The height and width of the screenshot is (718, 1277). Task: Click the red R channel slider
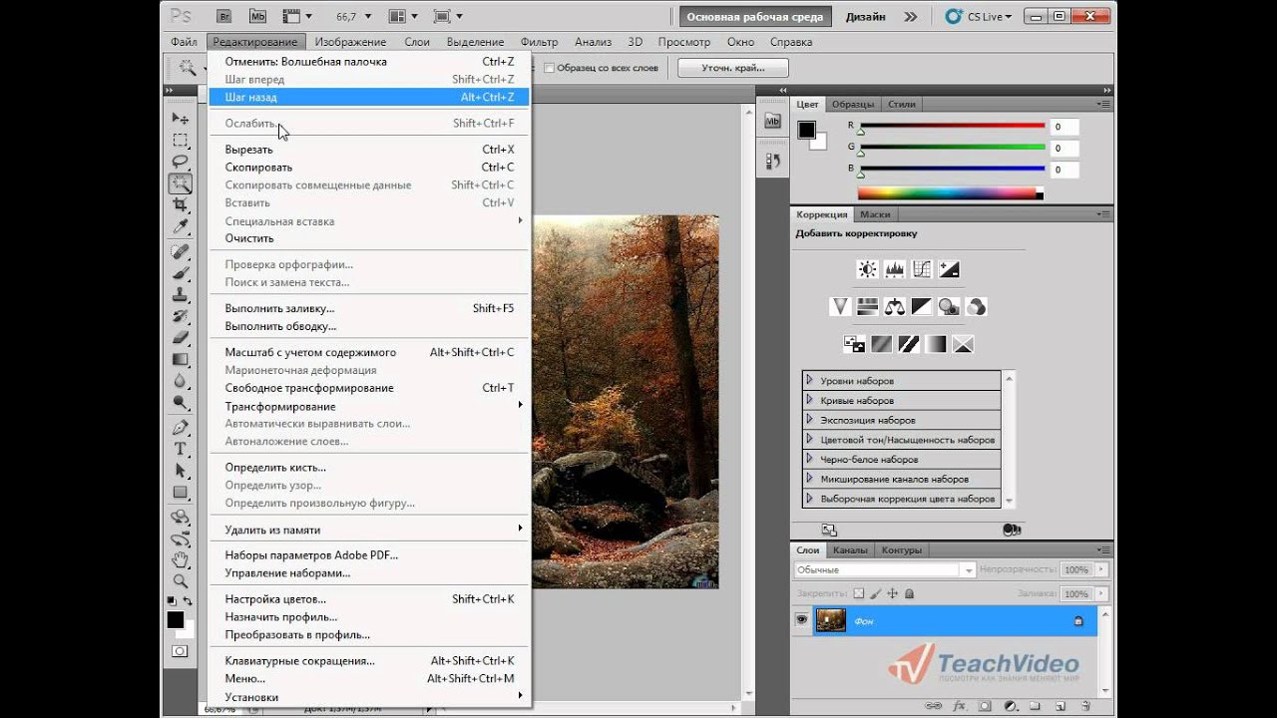coord(952,127)
